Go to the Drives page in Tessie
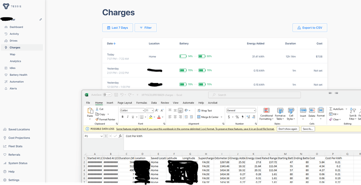 pyautogui.click(x=14, y=41)
